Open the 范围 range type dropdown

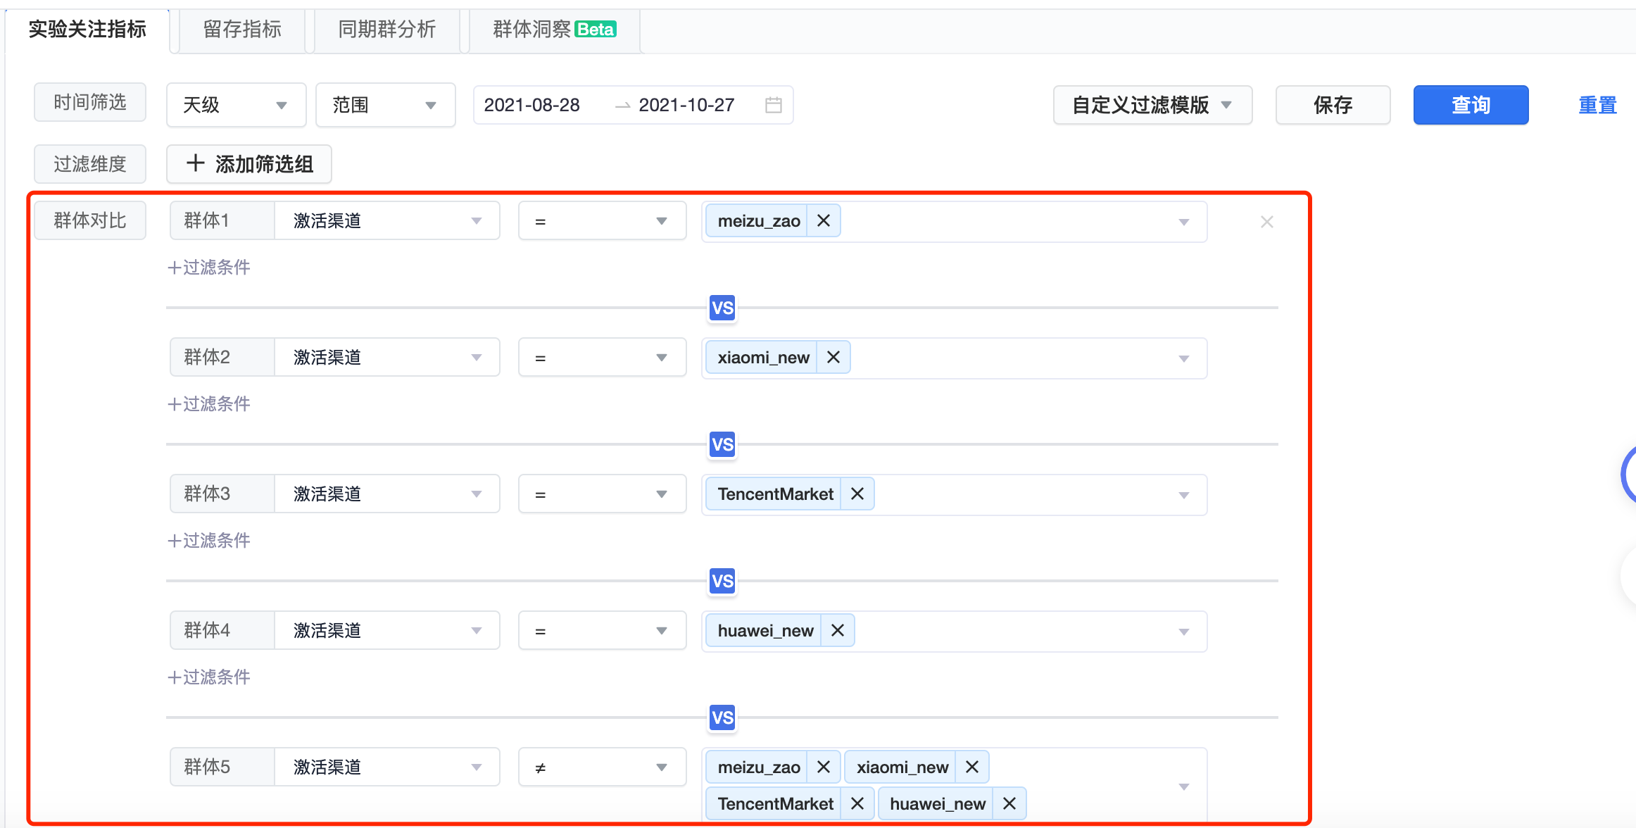pos(386,105)
